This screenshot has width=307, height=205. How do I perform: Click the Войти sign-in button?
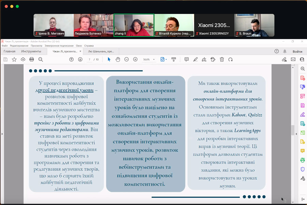[297, 51]
